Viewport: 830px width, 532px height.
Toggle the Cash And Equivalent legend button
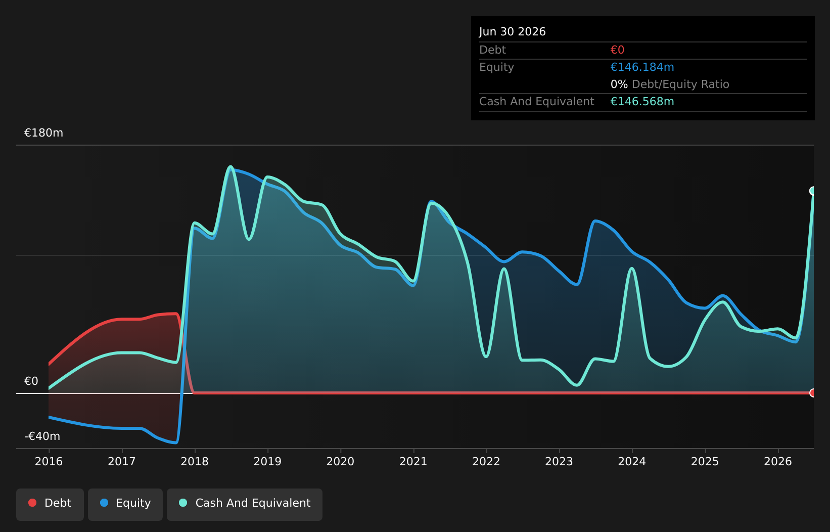point(245,504)
